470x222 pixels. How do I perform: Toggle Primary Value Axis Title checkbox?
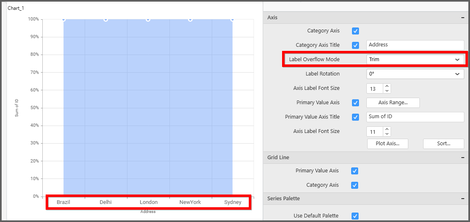(356, 117)
